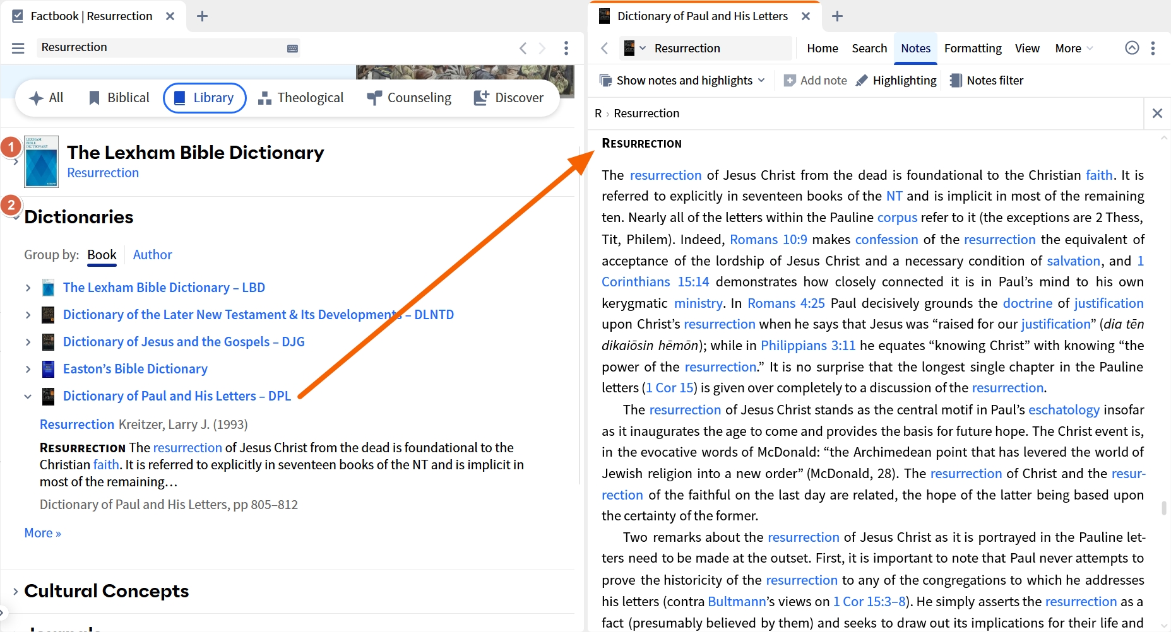Select the Discover filter chip
This screenshot has width=1171, height=632.
[x=508, y=98]
